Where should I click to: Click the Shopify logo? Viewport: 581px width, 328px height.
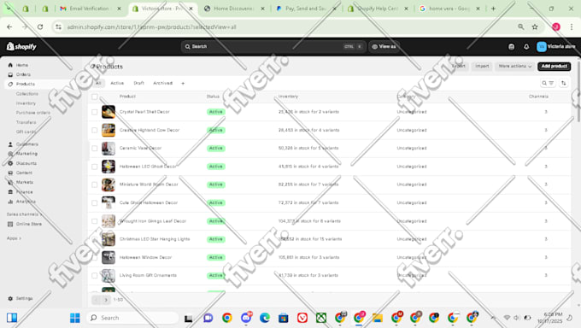[21, 46]
